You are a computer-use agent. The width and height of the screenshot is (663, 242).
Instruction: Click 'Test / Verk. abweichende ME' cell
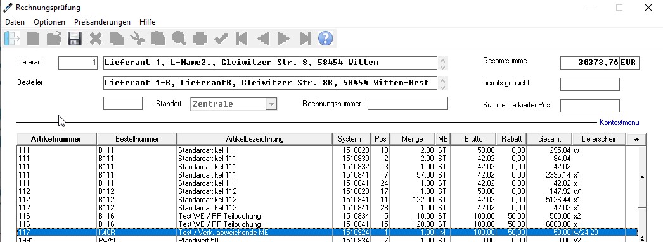pos(255,233)
